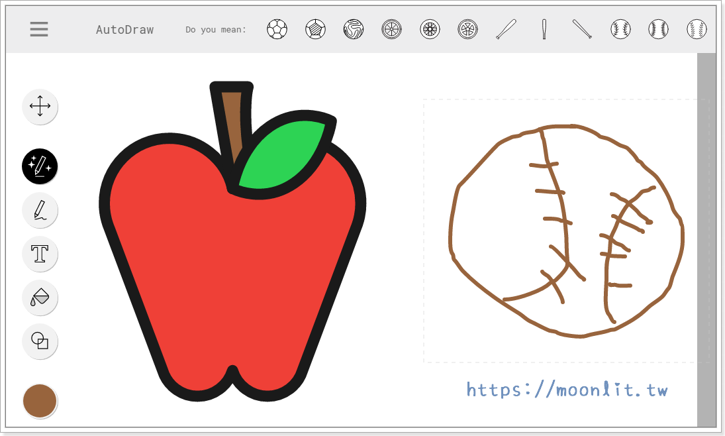Click the gray vertical scrollbar
The height and width of the screenshot is (436, 725).
tap(706, 239)
